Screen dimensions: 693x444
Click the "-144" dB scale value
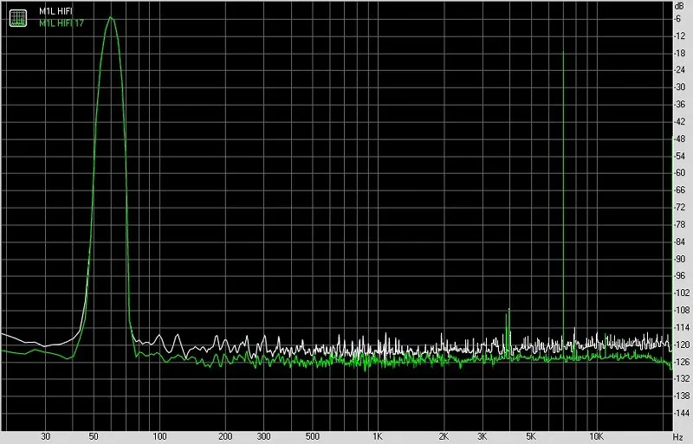681,413
